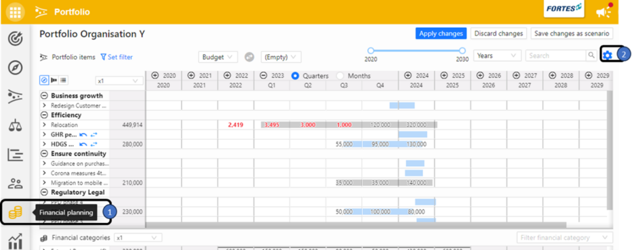Open the Gantt planning sidebar icon
The height and width of the screenshot is (250, 632).
15,154
